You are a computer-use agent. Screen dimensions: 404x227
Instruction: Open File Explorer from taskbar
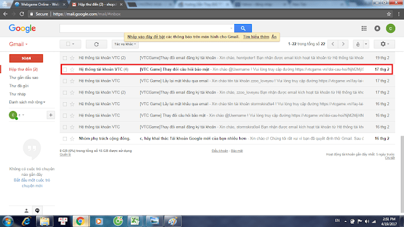pyautogui.click(x=45, y=221)
